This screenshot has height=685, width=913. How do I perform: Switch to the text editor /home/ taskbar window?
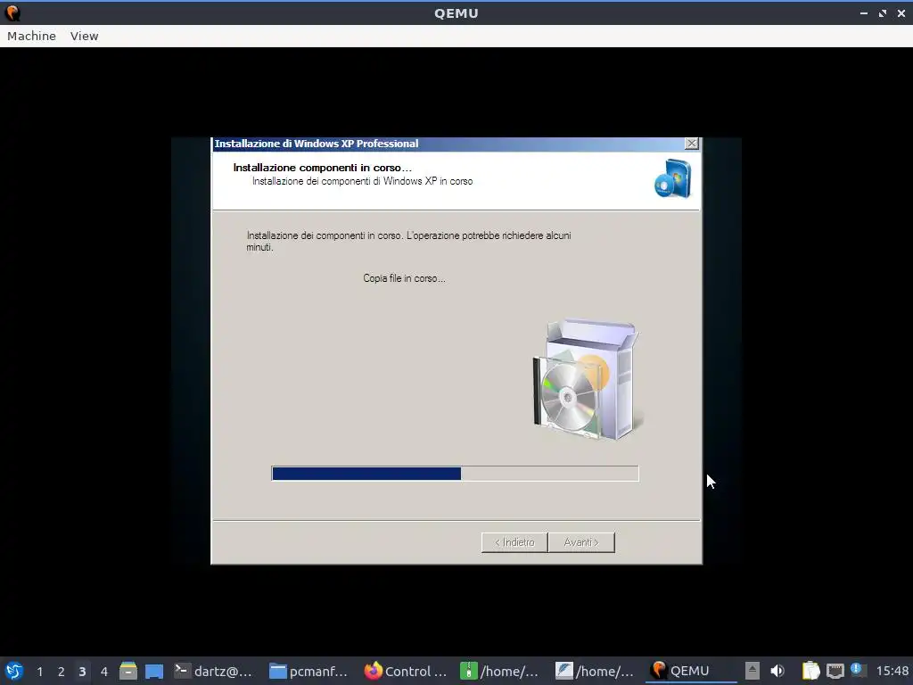tap(595, 671)
